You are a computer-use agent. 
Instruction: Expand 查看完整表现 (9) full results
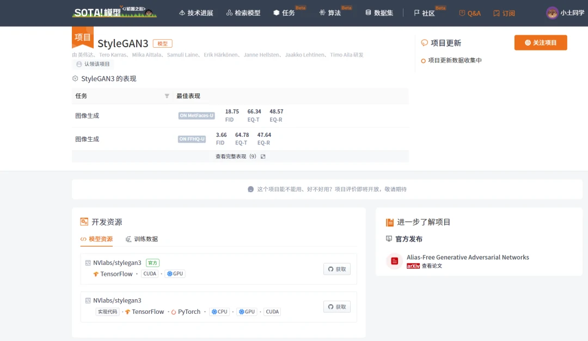point(235,156)
